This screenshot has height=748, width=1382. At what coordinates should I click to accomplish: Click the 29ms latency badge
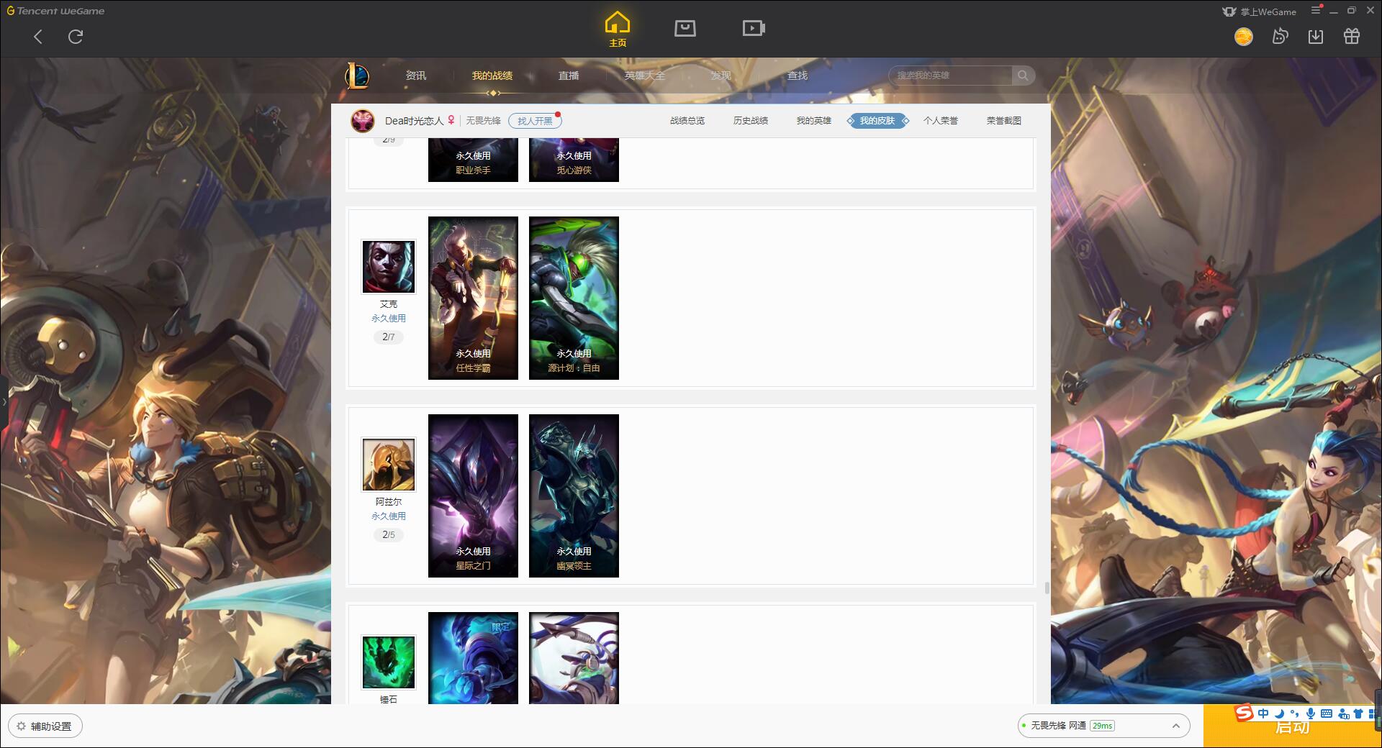pos(1102,726)
